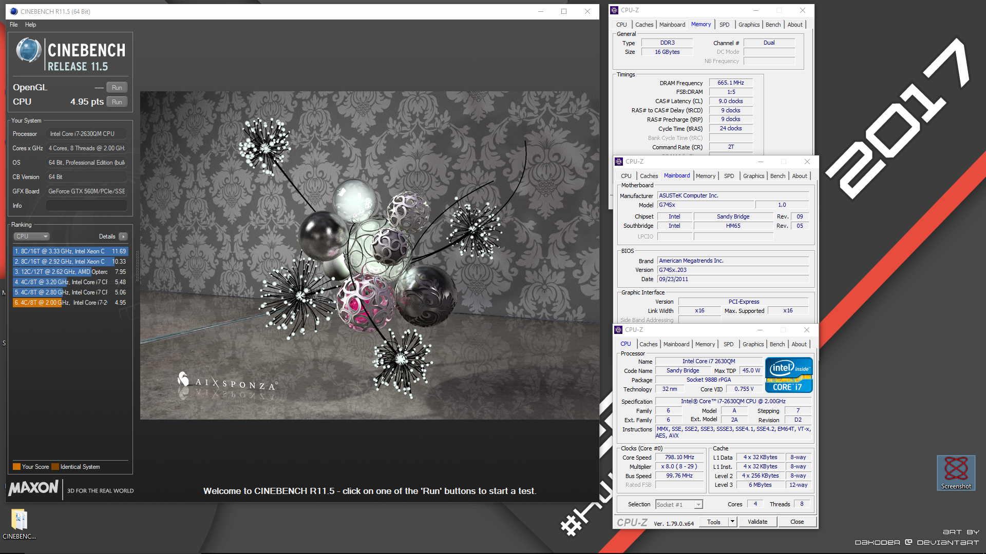Image resolution: width=986 pixels, height=554 pixels.
Task: Click the Max TDP 45.0 W value
Action: pyautogui.click(x=751, y=370)
